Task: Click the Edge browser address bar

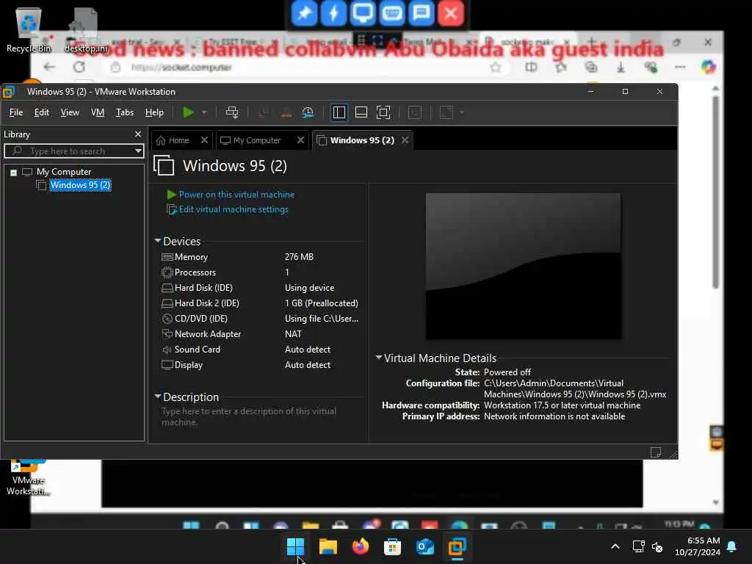Action: tap(307, 68)
